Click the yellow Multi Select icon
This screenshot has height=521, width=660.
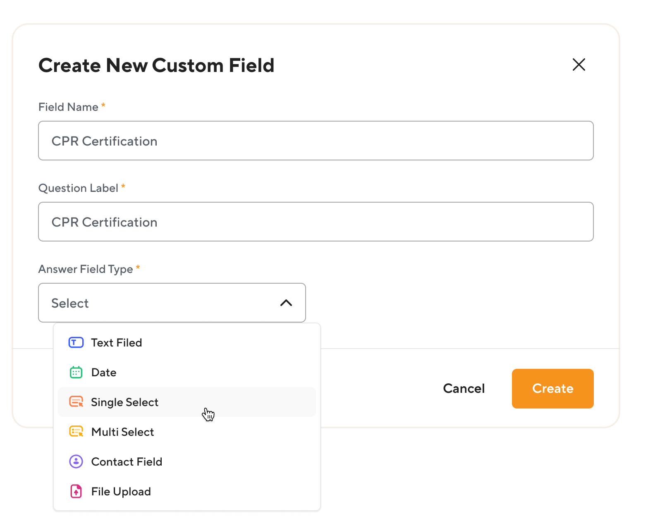click(76, 432)
